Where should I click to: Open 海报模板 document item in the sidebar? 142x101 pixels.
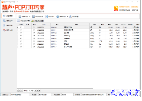8,25
